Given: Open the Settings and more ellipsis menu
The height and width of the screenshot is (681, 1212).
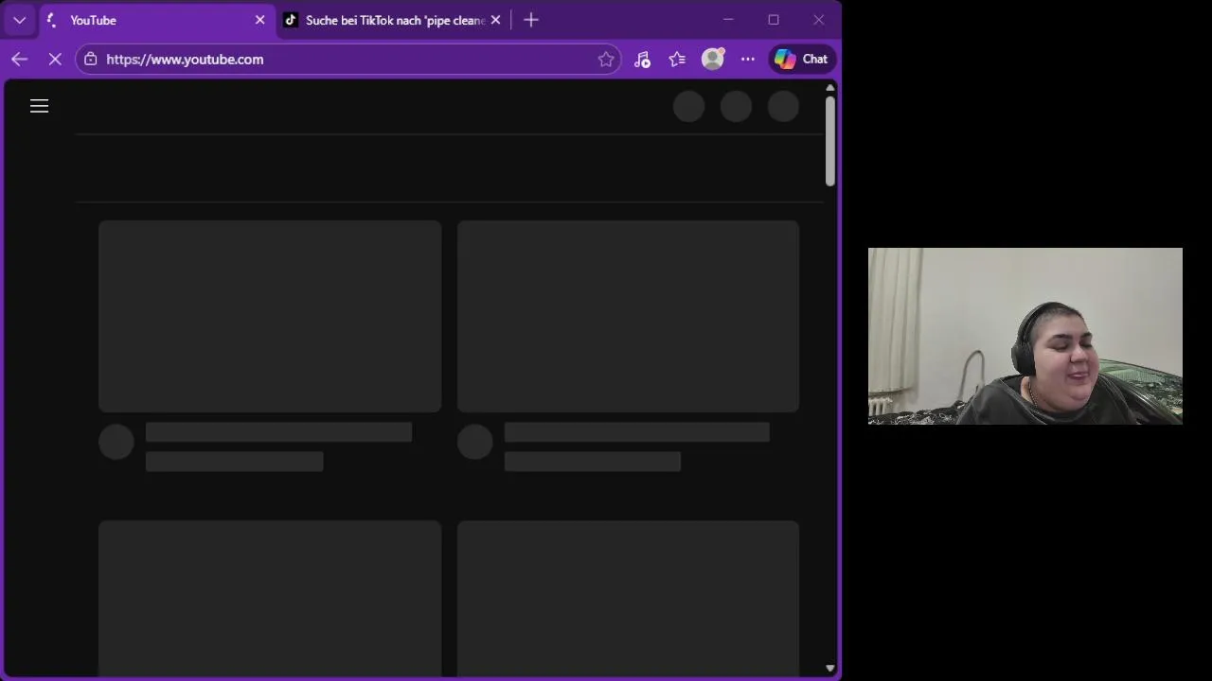Looking at the screenshot, I should (748, 59).
